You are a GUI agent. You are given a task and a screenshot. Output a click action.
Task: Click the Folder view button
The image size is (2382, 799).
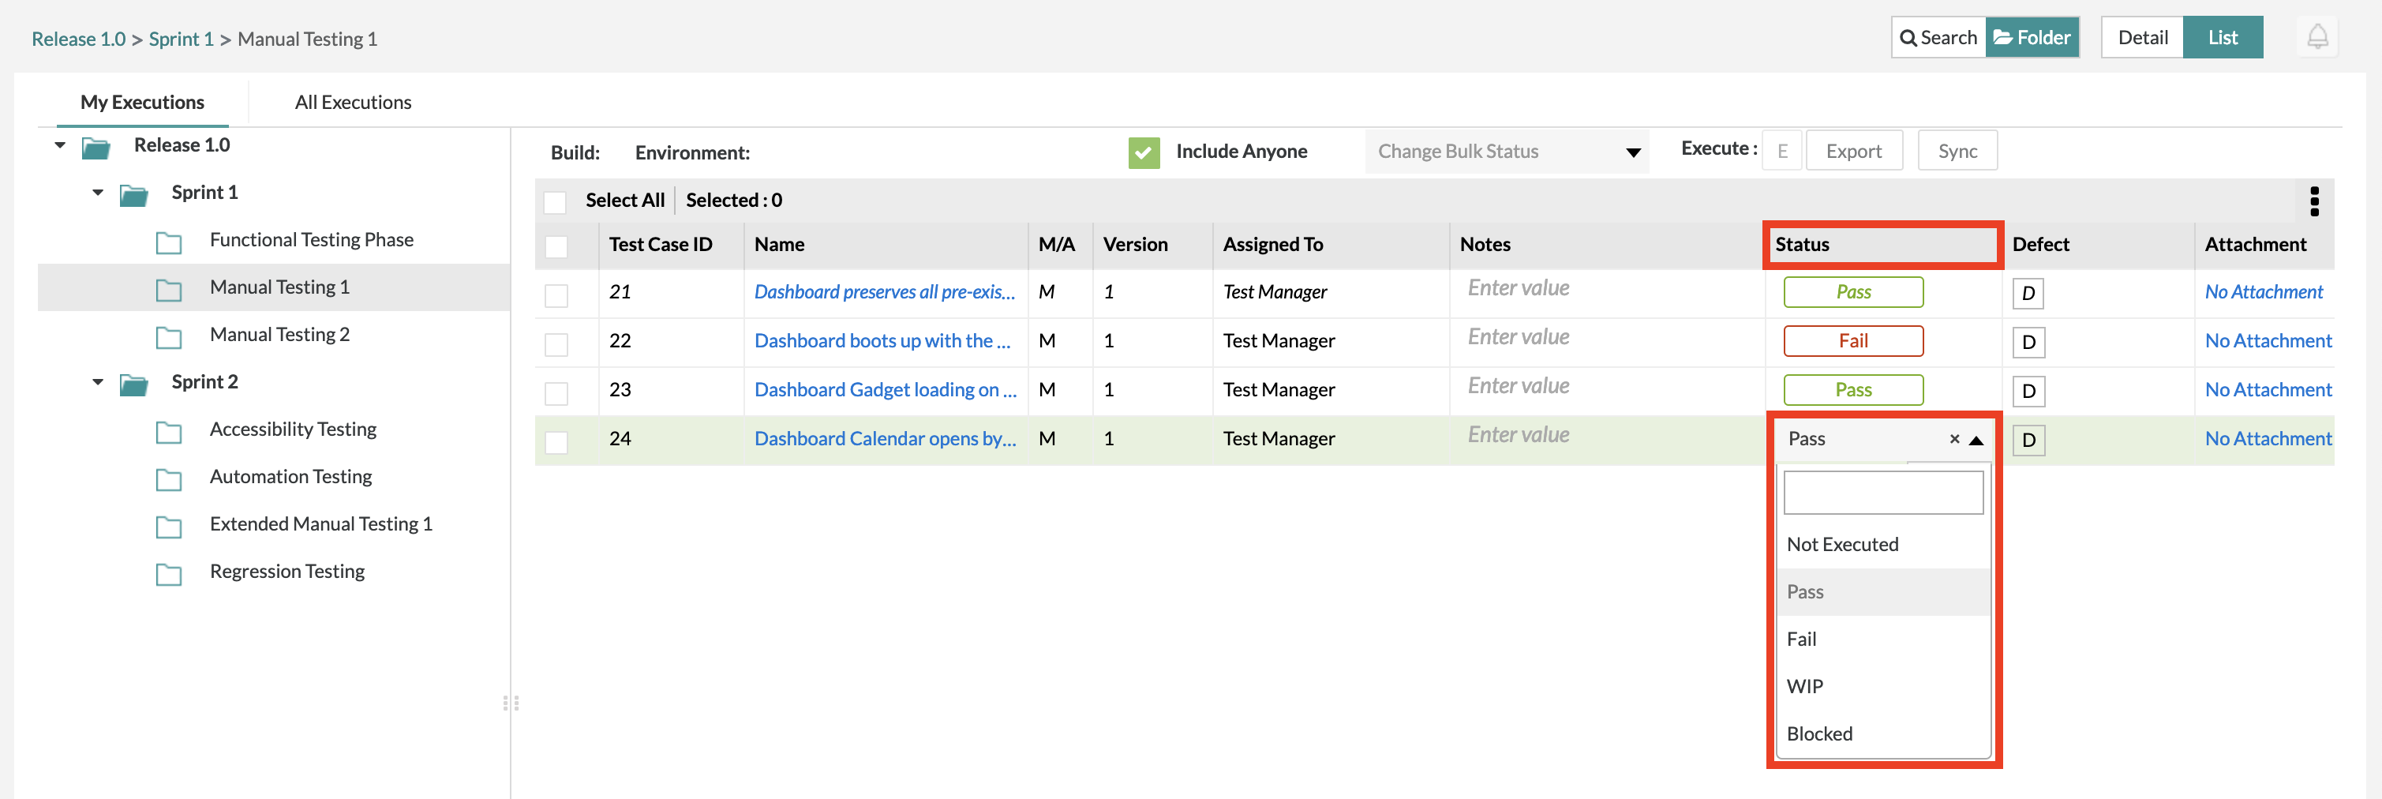2032,38
